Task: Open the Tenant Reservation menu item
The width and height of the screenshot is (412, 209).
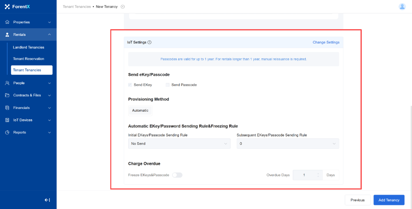Action: pos(29,59)
